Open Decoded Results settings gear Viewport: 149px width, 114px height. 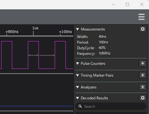[143, 98]
